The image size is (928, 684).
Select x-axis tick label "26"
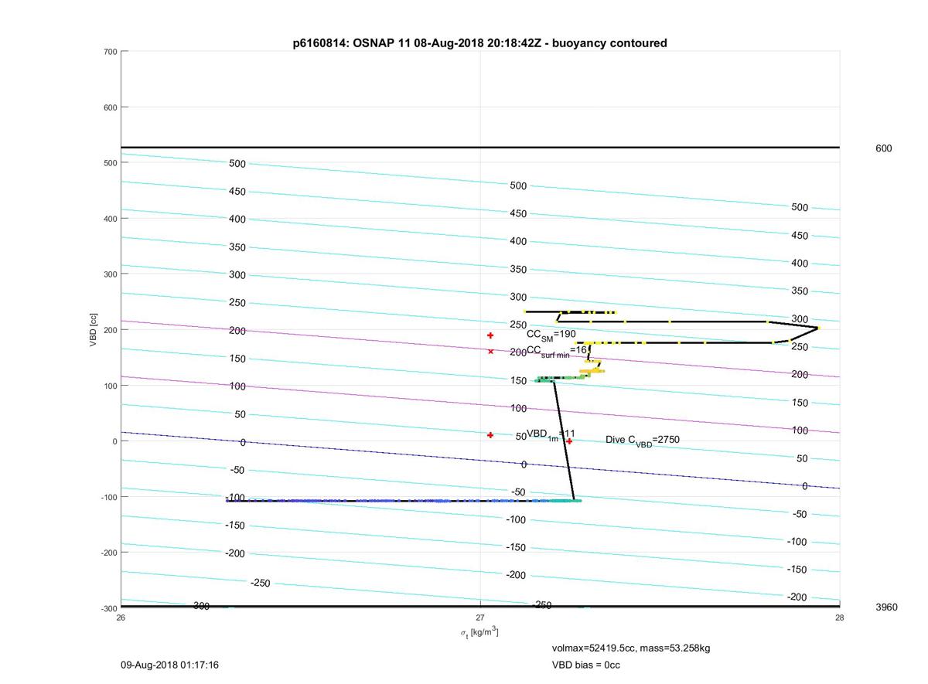tap(121, 618)
